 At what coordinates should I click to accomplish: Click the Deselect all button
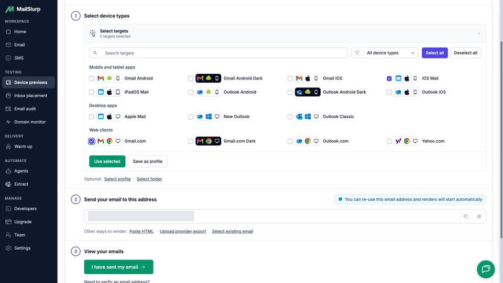(x=465, y=53)
